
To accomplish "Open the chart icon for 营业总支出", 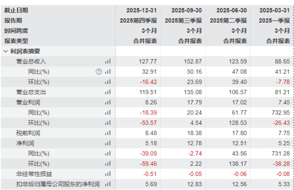I will pyautogui.click(x=108, y=92).
